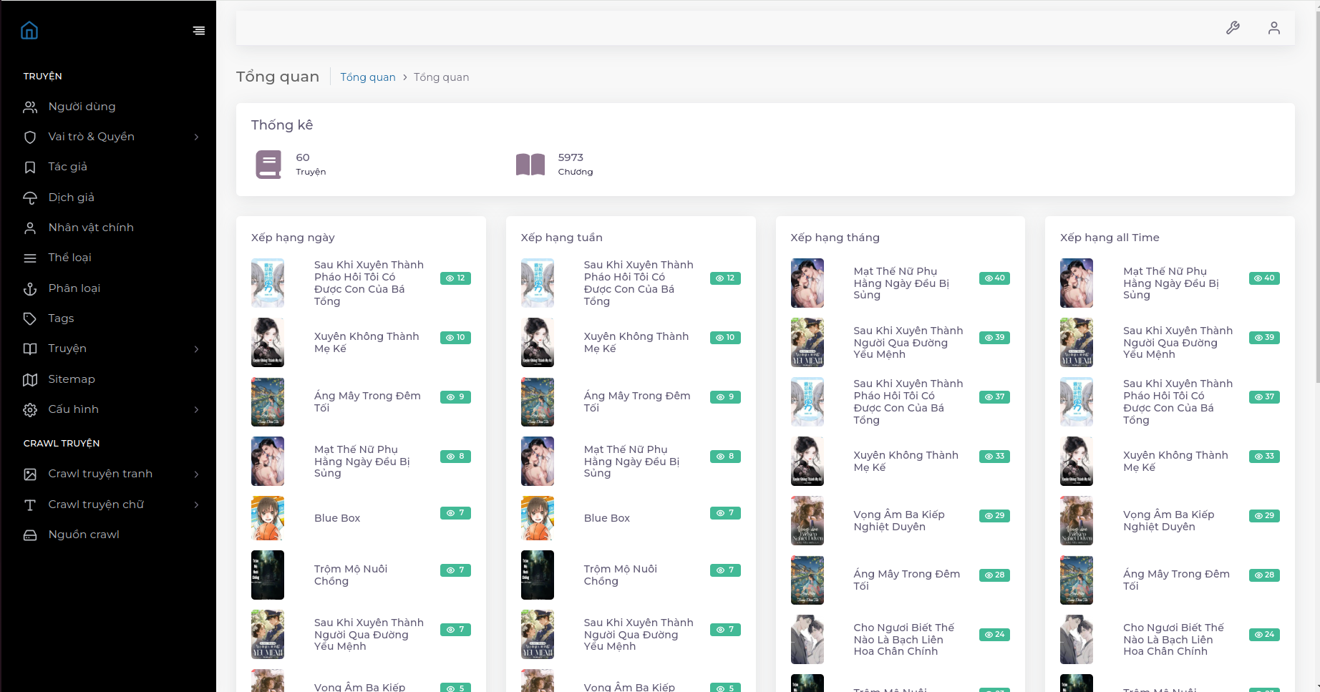
Task: Open the home logo icon in sidebar
Action: [x=29, y=30]
